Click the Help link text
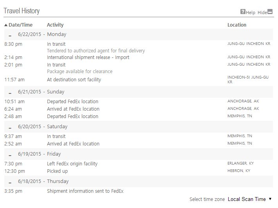278x208 pixels. pos(251,13)
